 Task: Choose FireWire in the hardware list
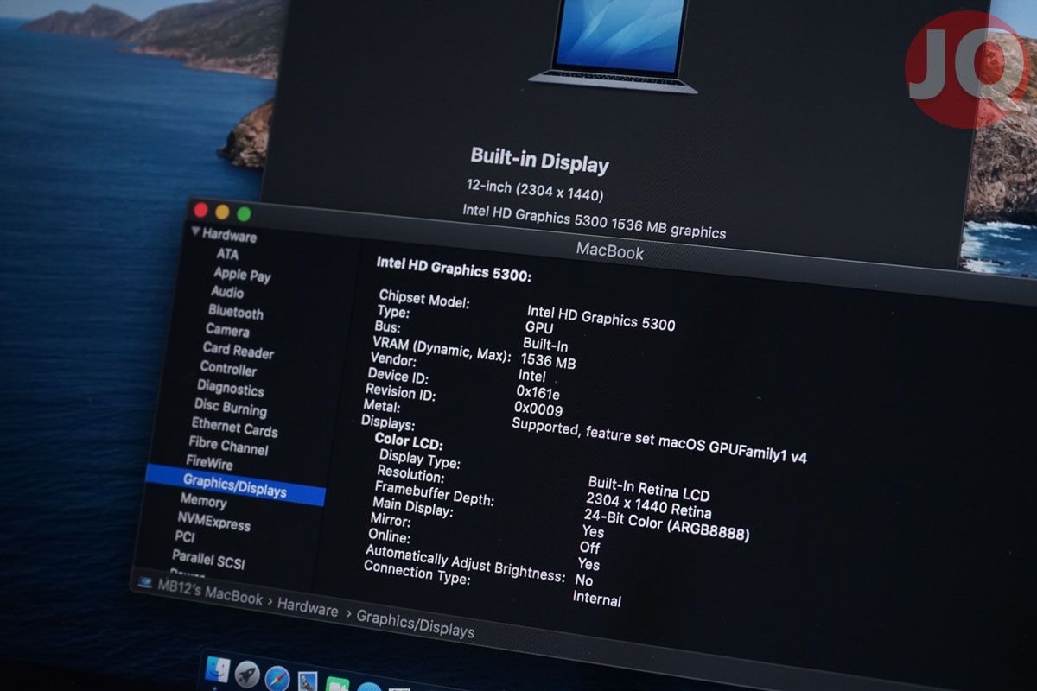209,462
